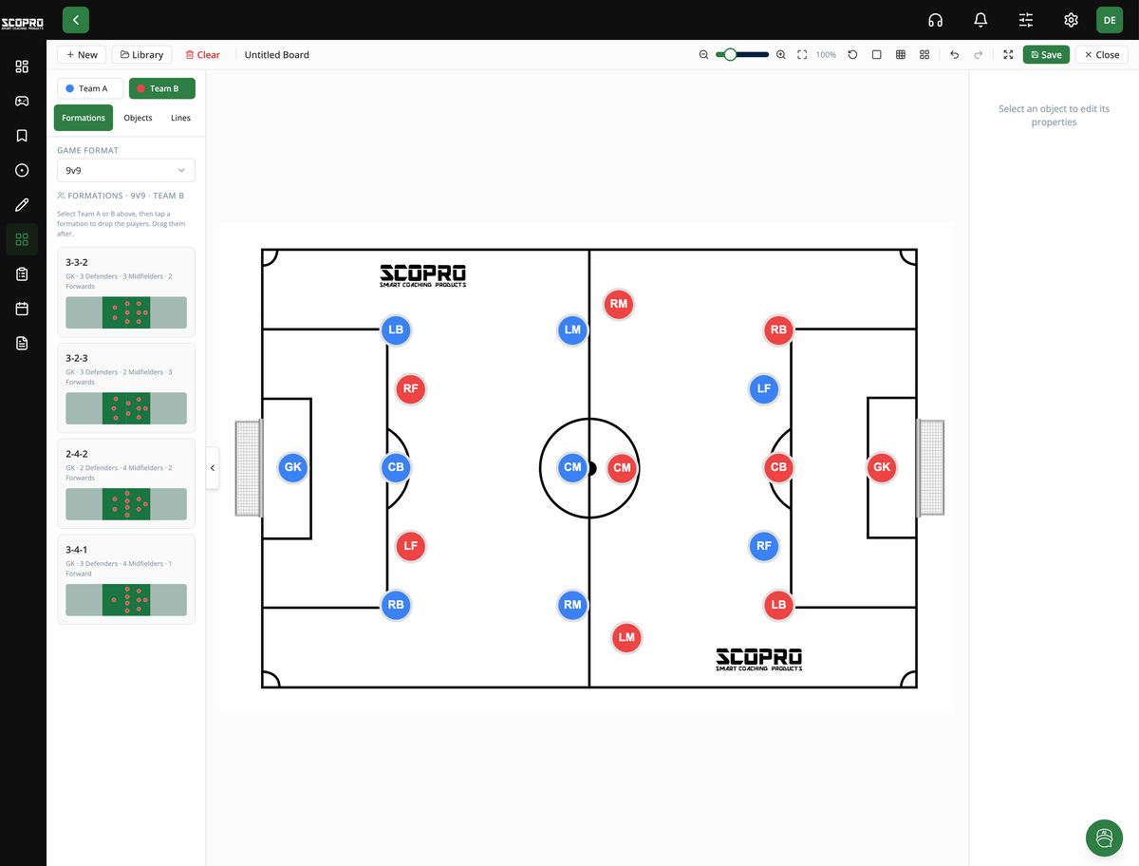Open the sliders preferences icon
The height and width of the screenshot is (866, 1139).
(x=1026, y=20)
